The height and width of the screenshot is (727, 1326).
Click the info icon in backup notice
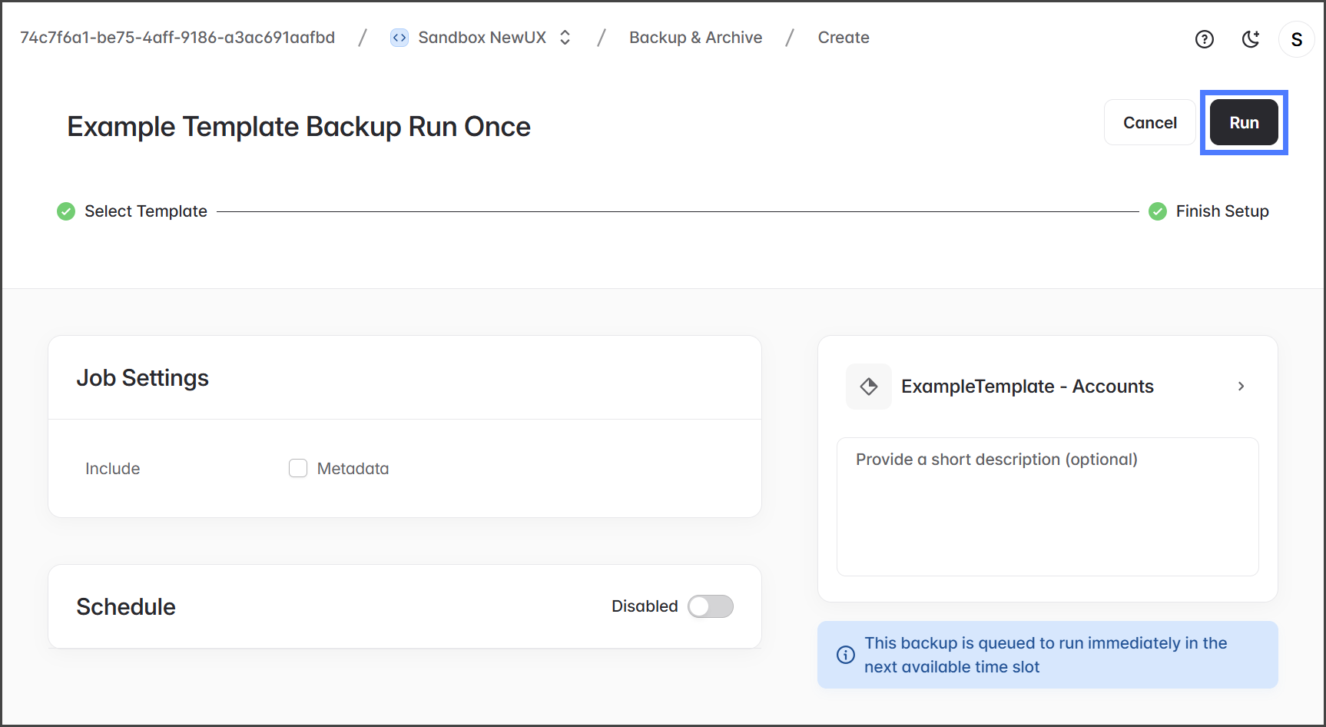coord(845,655)
